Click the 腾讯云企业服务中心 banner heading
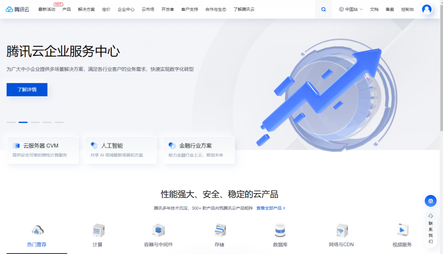 (x=63, y=51)
